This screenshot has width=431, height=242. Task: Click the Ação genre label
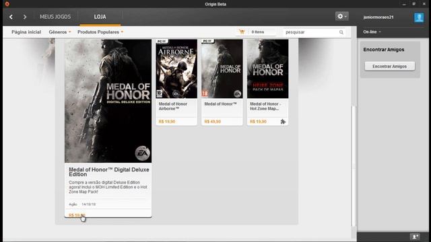[x=73, y=204]
